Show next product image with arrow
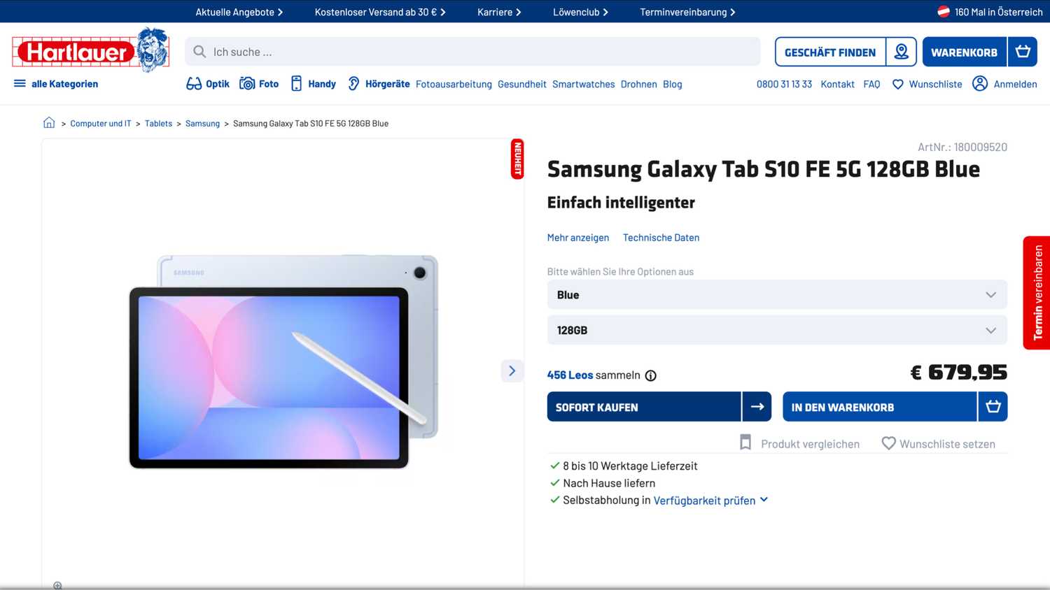1050x590 pixels. tap(512, 370)
